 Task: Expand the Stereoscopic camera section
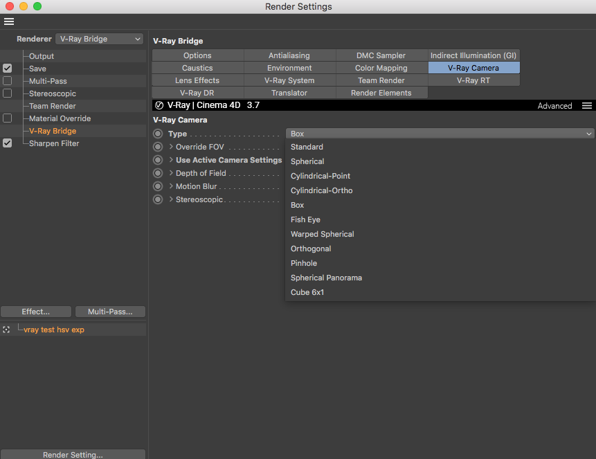point(171,199)
